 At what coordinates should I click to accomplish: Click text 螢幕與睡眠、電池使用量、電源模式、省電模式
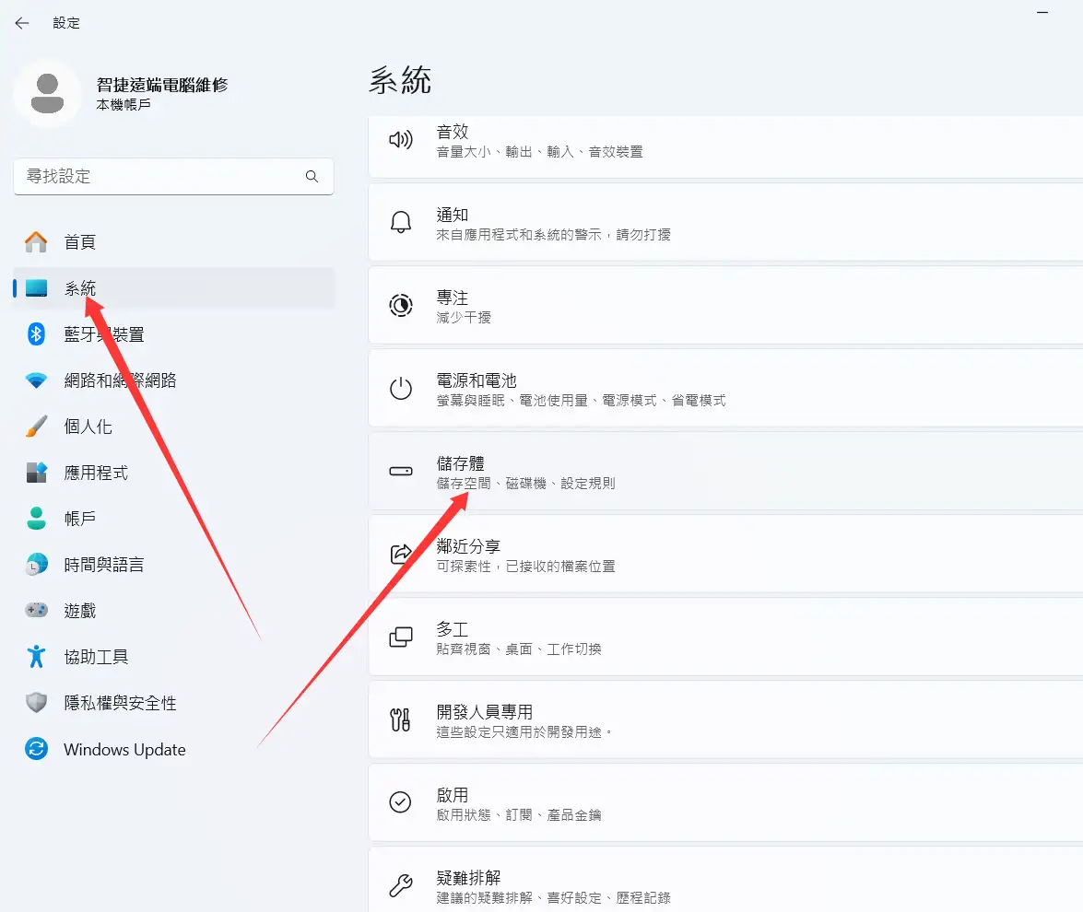coord(581,401)
